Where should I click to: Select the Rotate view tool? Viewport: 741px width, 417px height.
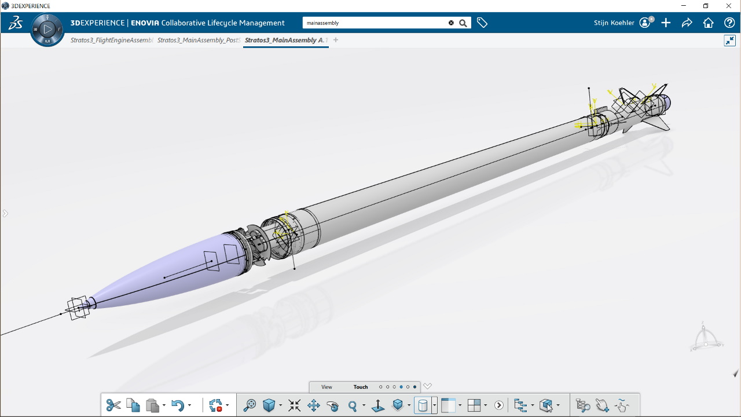pyautogui.click(x=332, y=405)
